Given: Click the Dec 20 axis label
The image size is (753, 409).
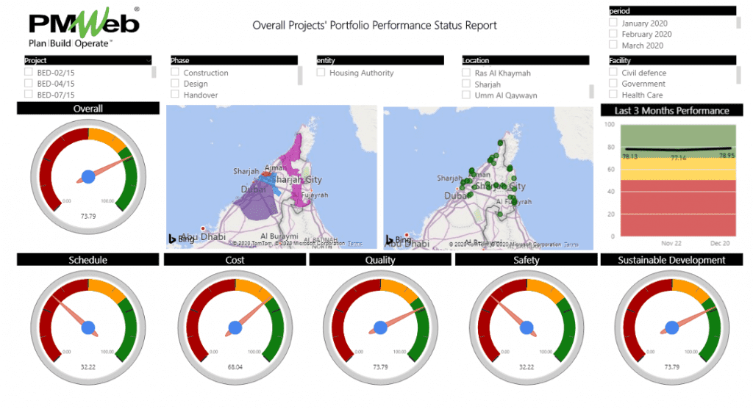Looking at the screenshot, I should [x=720, y=243].
